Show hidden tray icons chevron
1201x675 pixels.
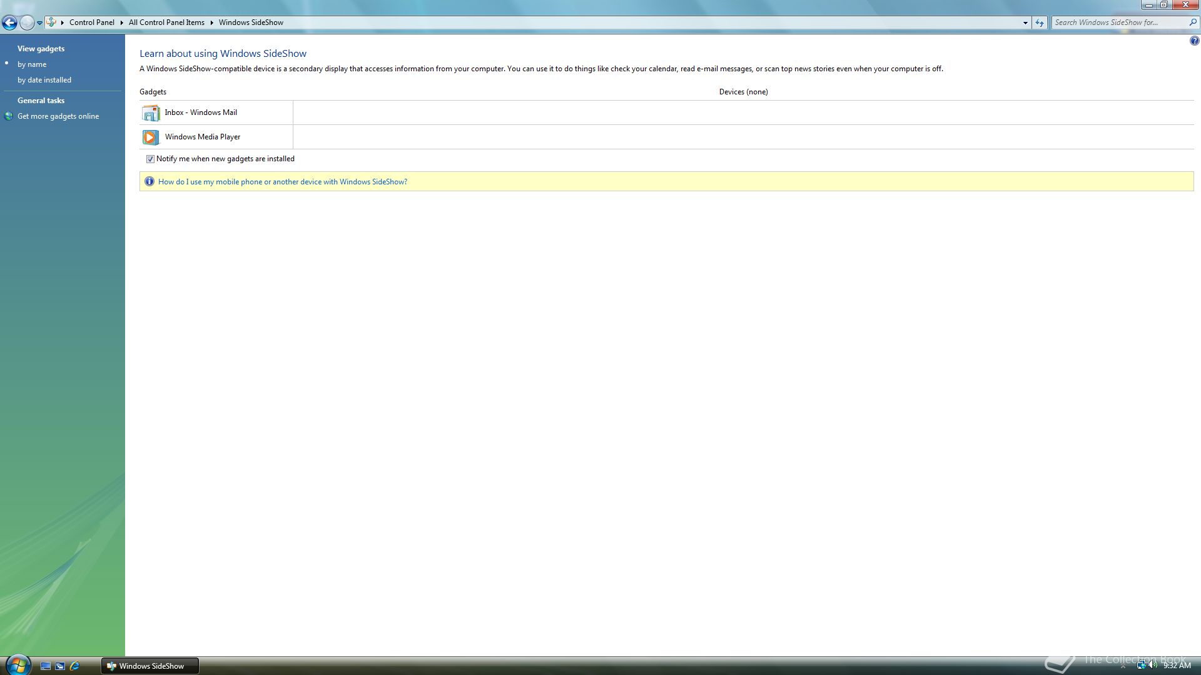[x=1123, y=666]
